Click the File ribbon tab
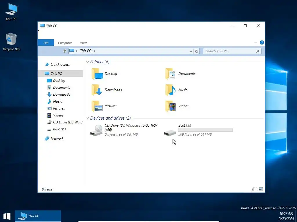Viewport: 297px width, 222px height. [x=46, y=43]
